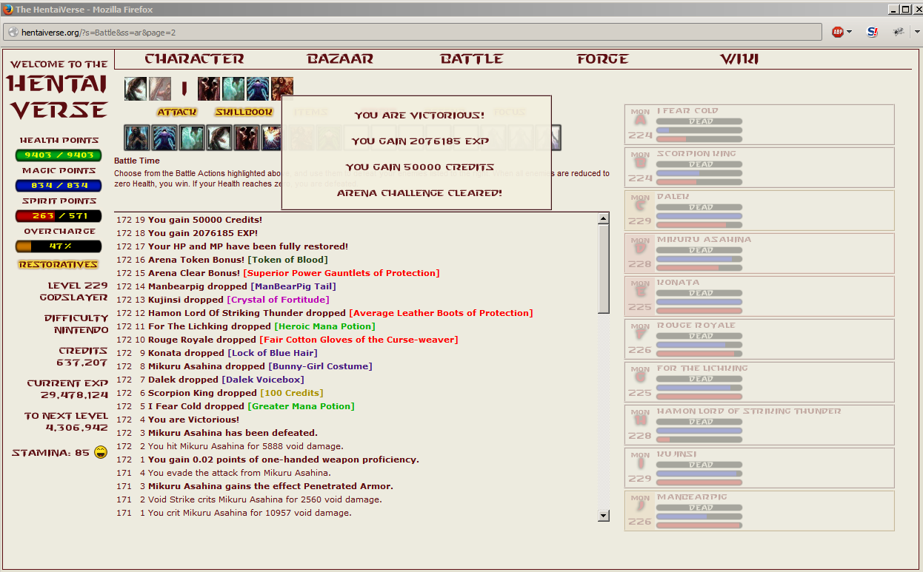Viewport: 923px width, 572px height.
Task: Click the Token of Blood entry
Action: (x=287, y=260)
